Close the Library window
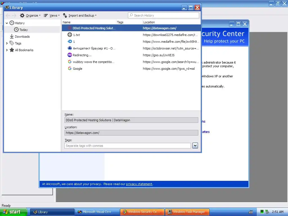This screenshot has height=216, width=288. pyautogui.click(x=197, y=8)
